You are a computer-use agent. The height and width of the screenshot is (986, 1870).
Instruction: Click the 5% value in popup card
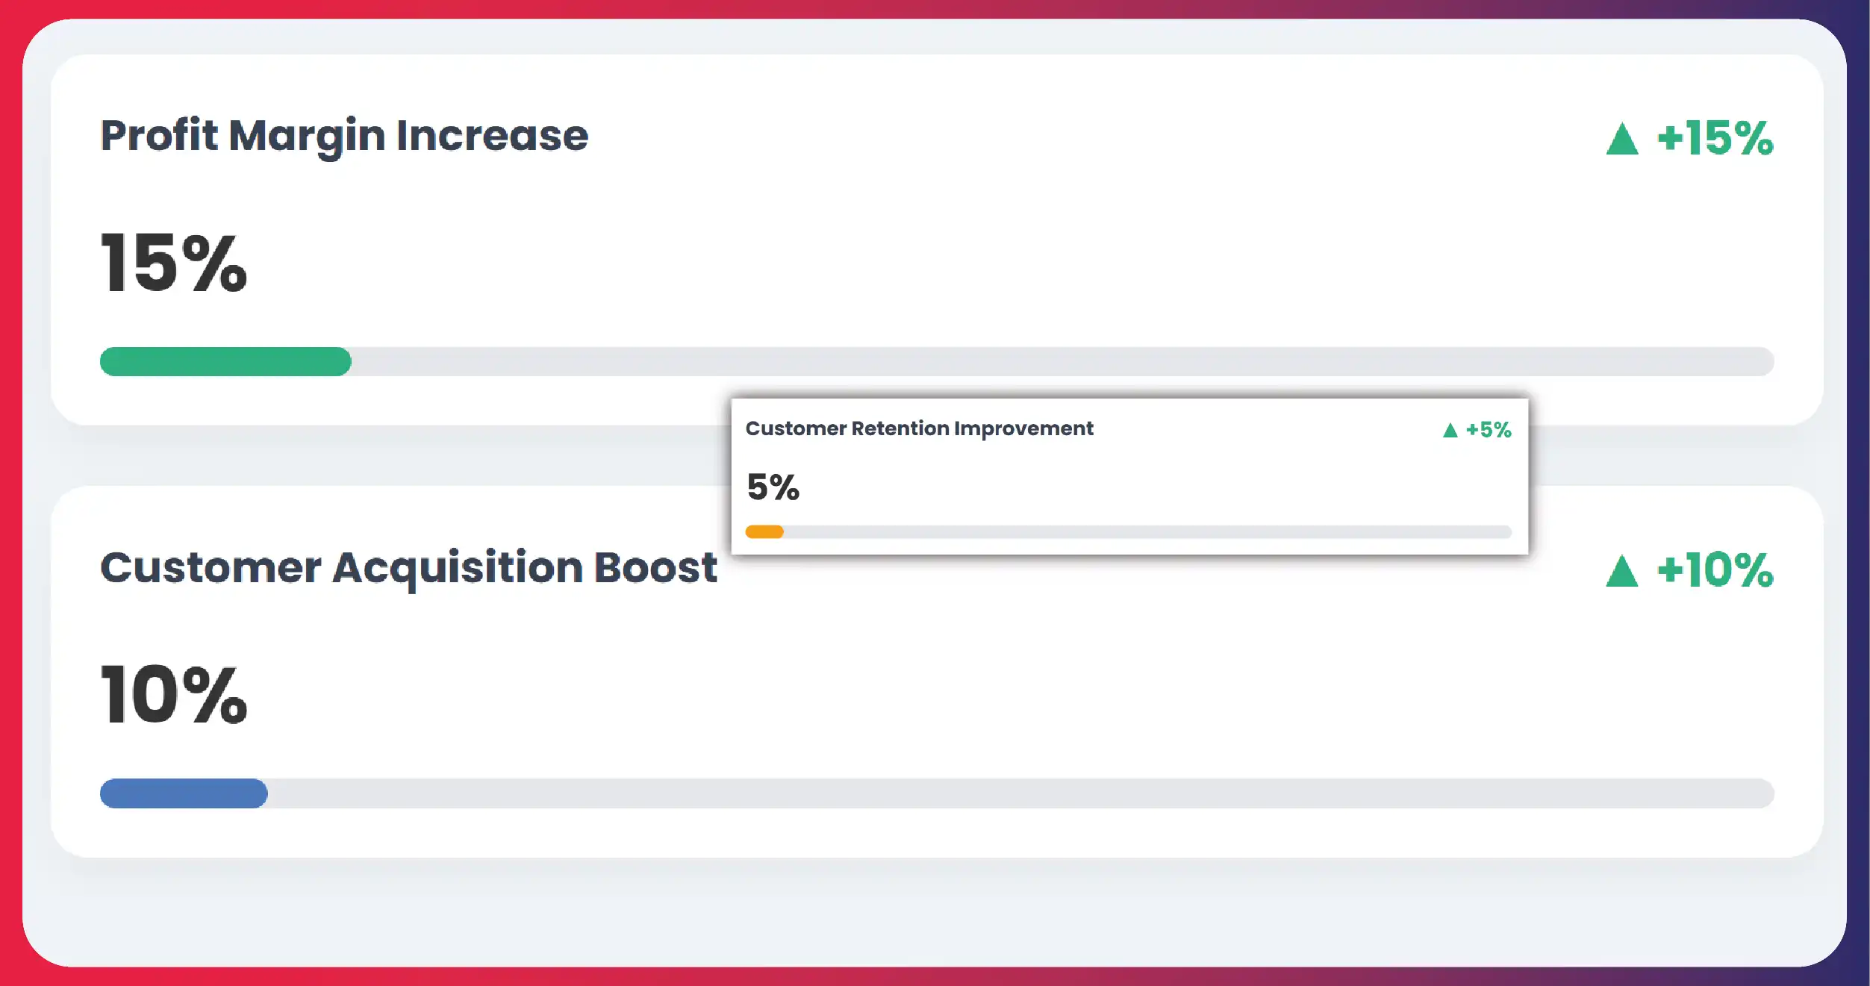pos(773,487)
